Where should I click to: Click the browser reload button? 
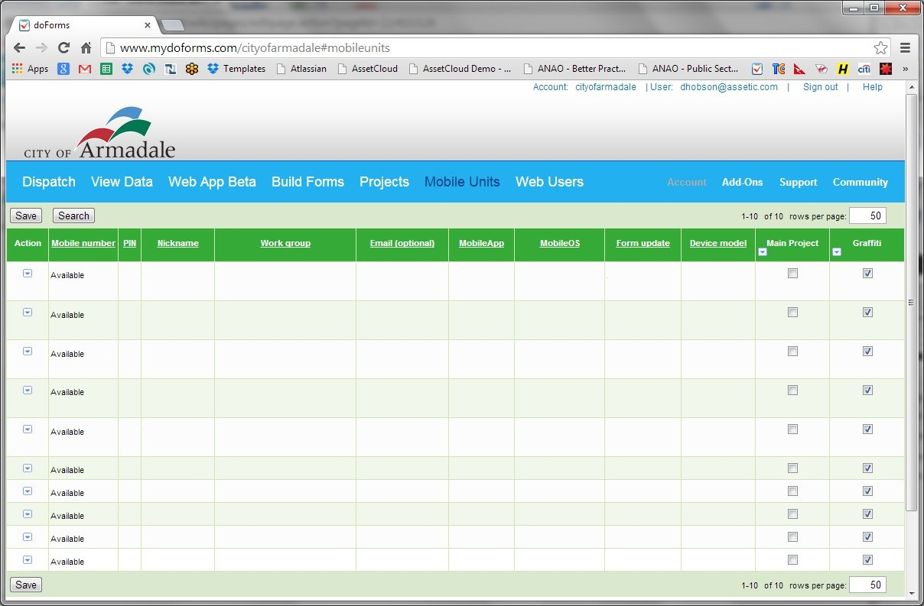point(63,47)
